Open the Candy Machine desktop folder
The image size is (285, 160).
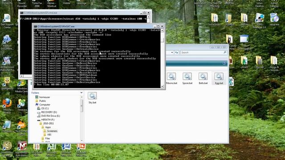[230, 43]
